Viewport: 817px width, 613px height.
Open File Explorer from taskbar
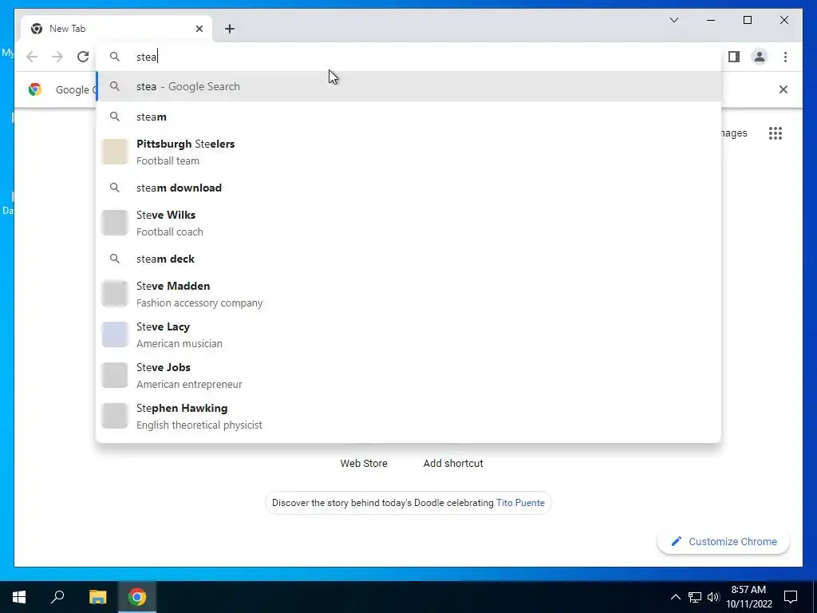(97, 597)
